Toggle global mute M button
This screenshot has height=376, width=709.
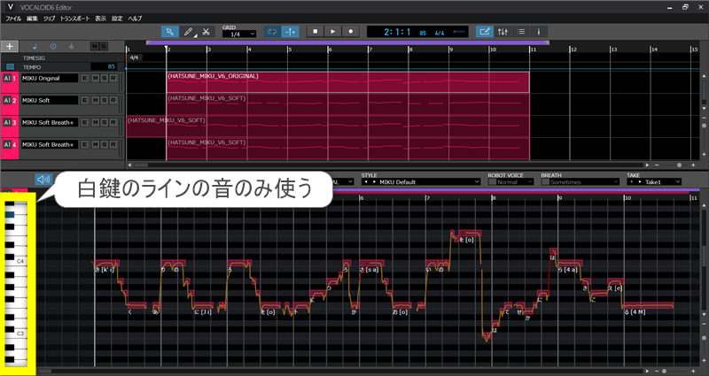pos(95,47)
